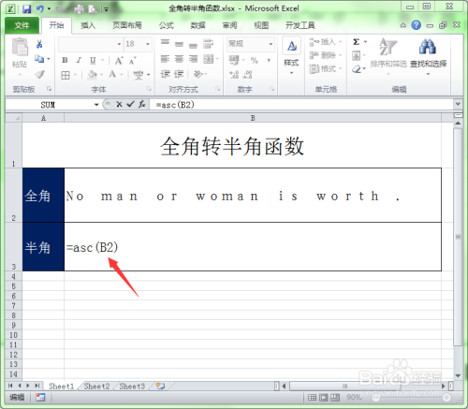Viewport: 468px width, 409px height.
Task: Click the Copy icon
Action: coord(39,59)
